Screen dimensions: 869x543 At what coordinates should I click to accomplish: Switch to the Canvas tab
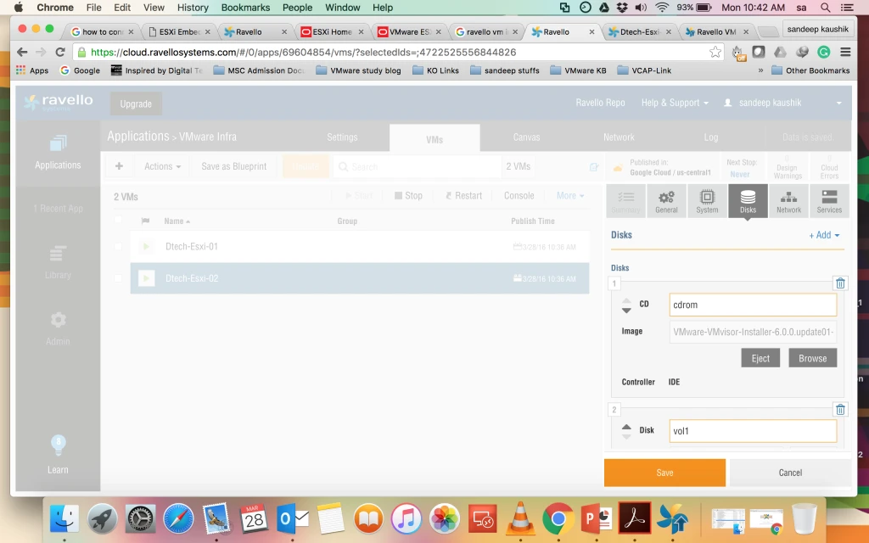point(526,137)
